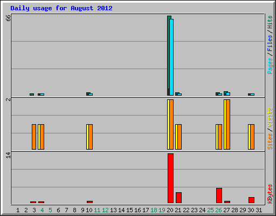Click the orange sites bar for day 30
This screenshot has height=216, width=276.
click(252, 137)
